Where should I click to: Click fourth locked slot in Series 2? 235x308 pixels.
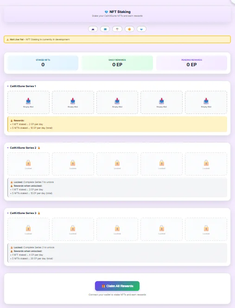point(161,164)
